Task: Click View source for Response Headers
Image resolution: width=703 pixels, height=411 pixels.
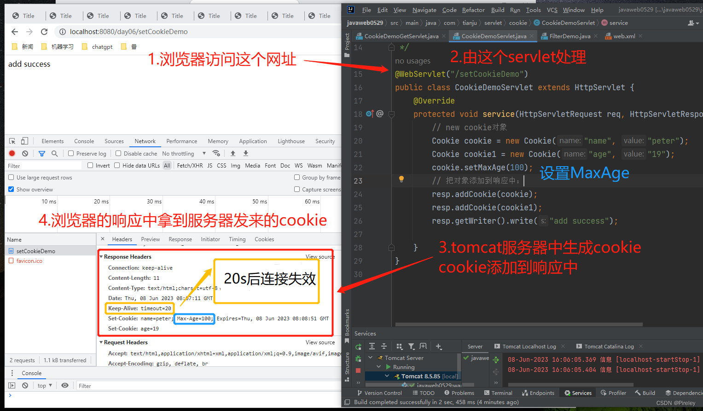Action: point(320,257)
